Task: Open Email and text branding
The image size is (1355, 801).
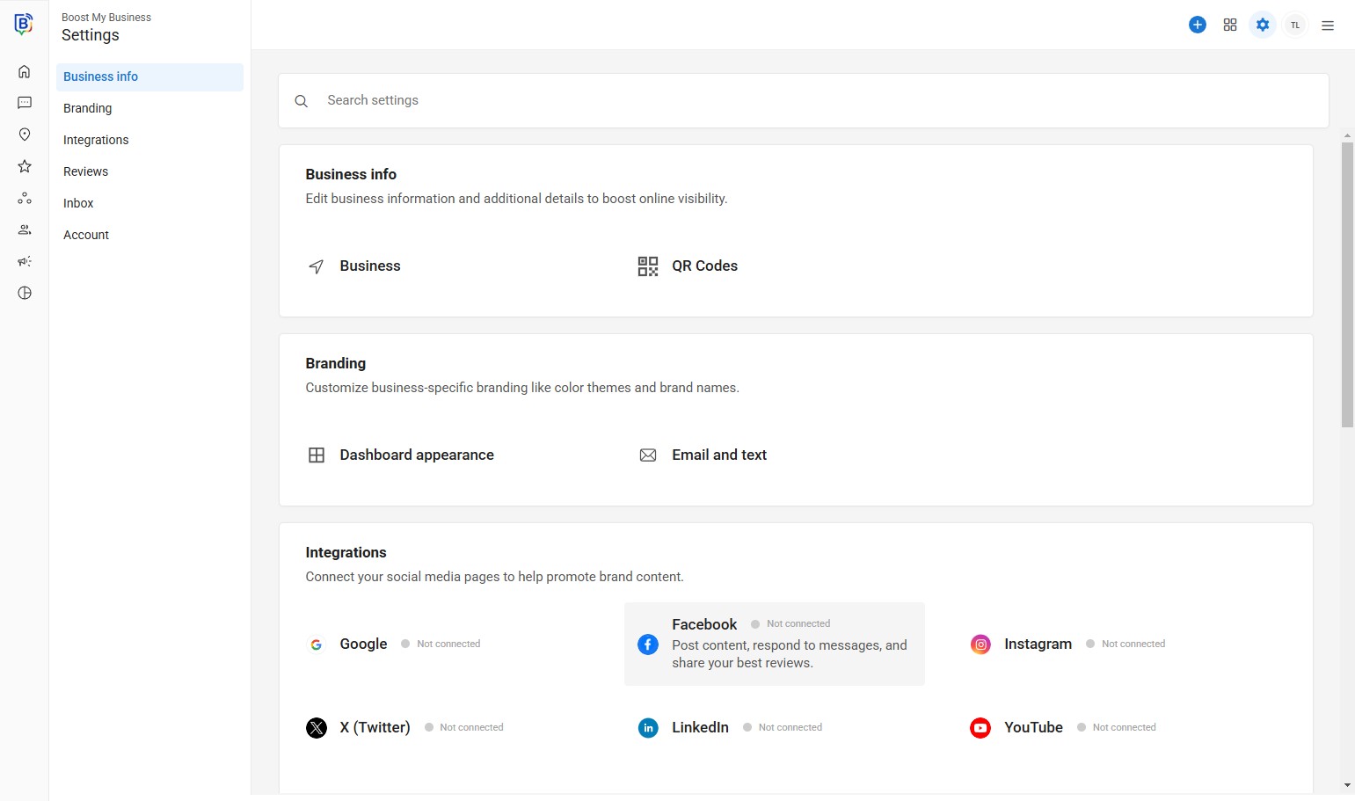Action: pos(718,455)
